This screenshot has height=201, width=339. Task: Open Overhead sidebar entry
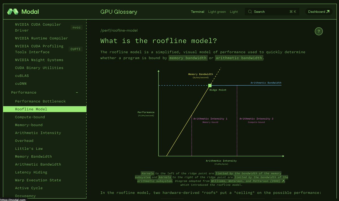[24, 141]
